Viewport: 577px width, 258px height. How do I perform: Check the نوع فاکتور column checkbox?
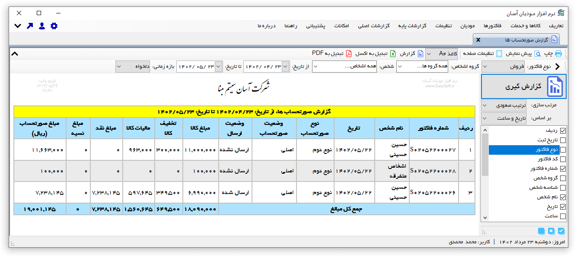point(563,150)
